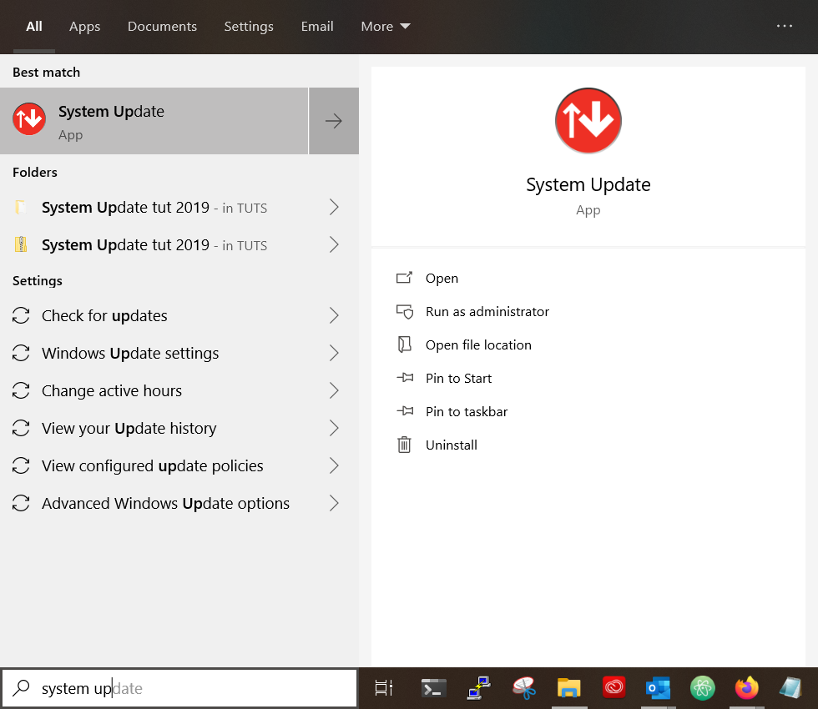Click the sync icon beside View your Update history
The image size is (818, 709).
tap(21, 429)
